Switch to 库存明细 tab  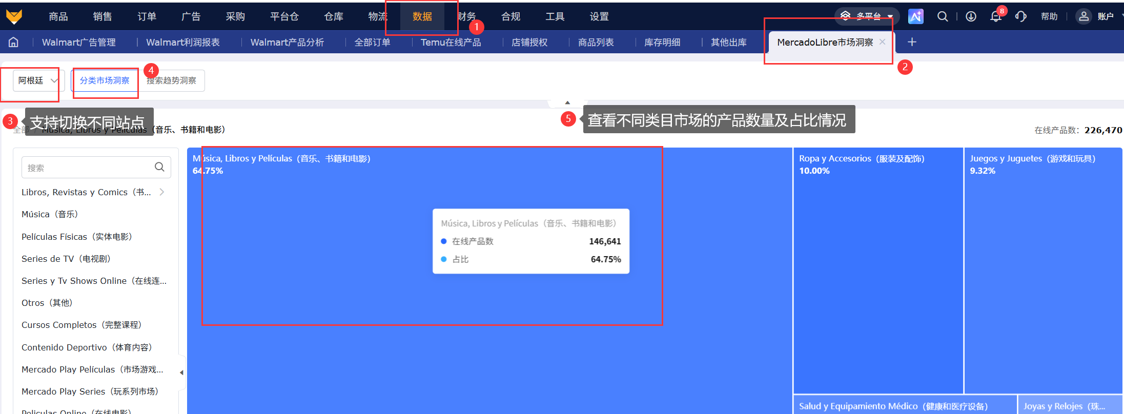click(x=662, y=42)
